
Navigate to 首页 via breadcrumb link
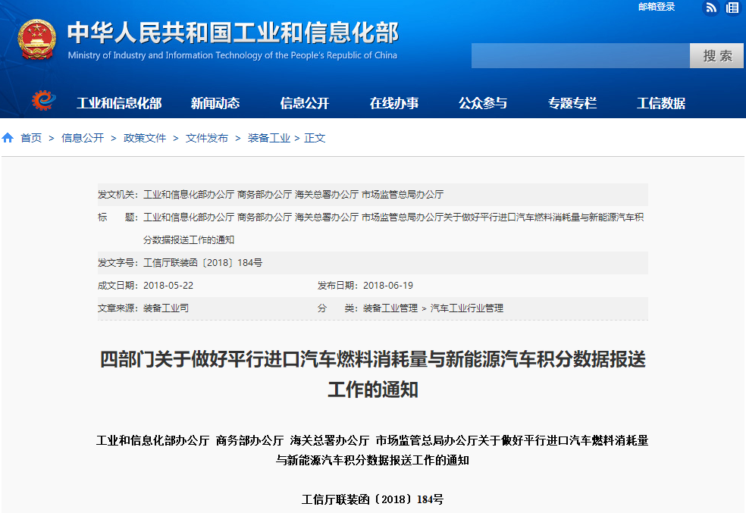click(31, 138)
